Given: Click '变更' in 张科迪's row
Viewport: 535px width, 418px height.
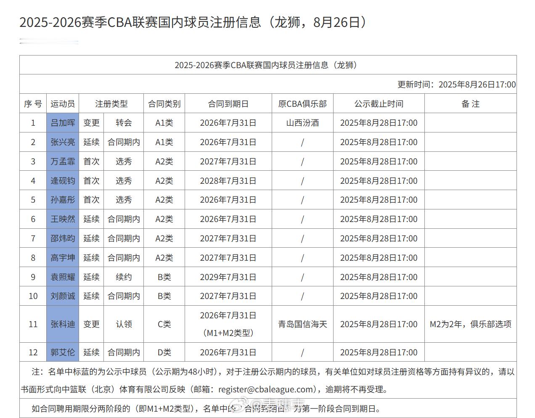Looking at the screenshot, I should [x=91, y=324].
